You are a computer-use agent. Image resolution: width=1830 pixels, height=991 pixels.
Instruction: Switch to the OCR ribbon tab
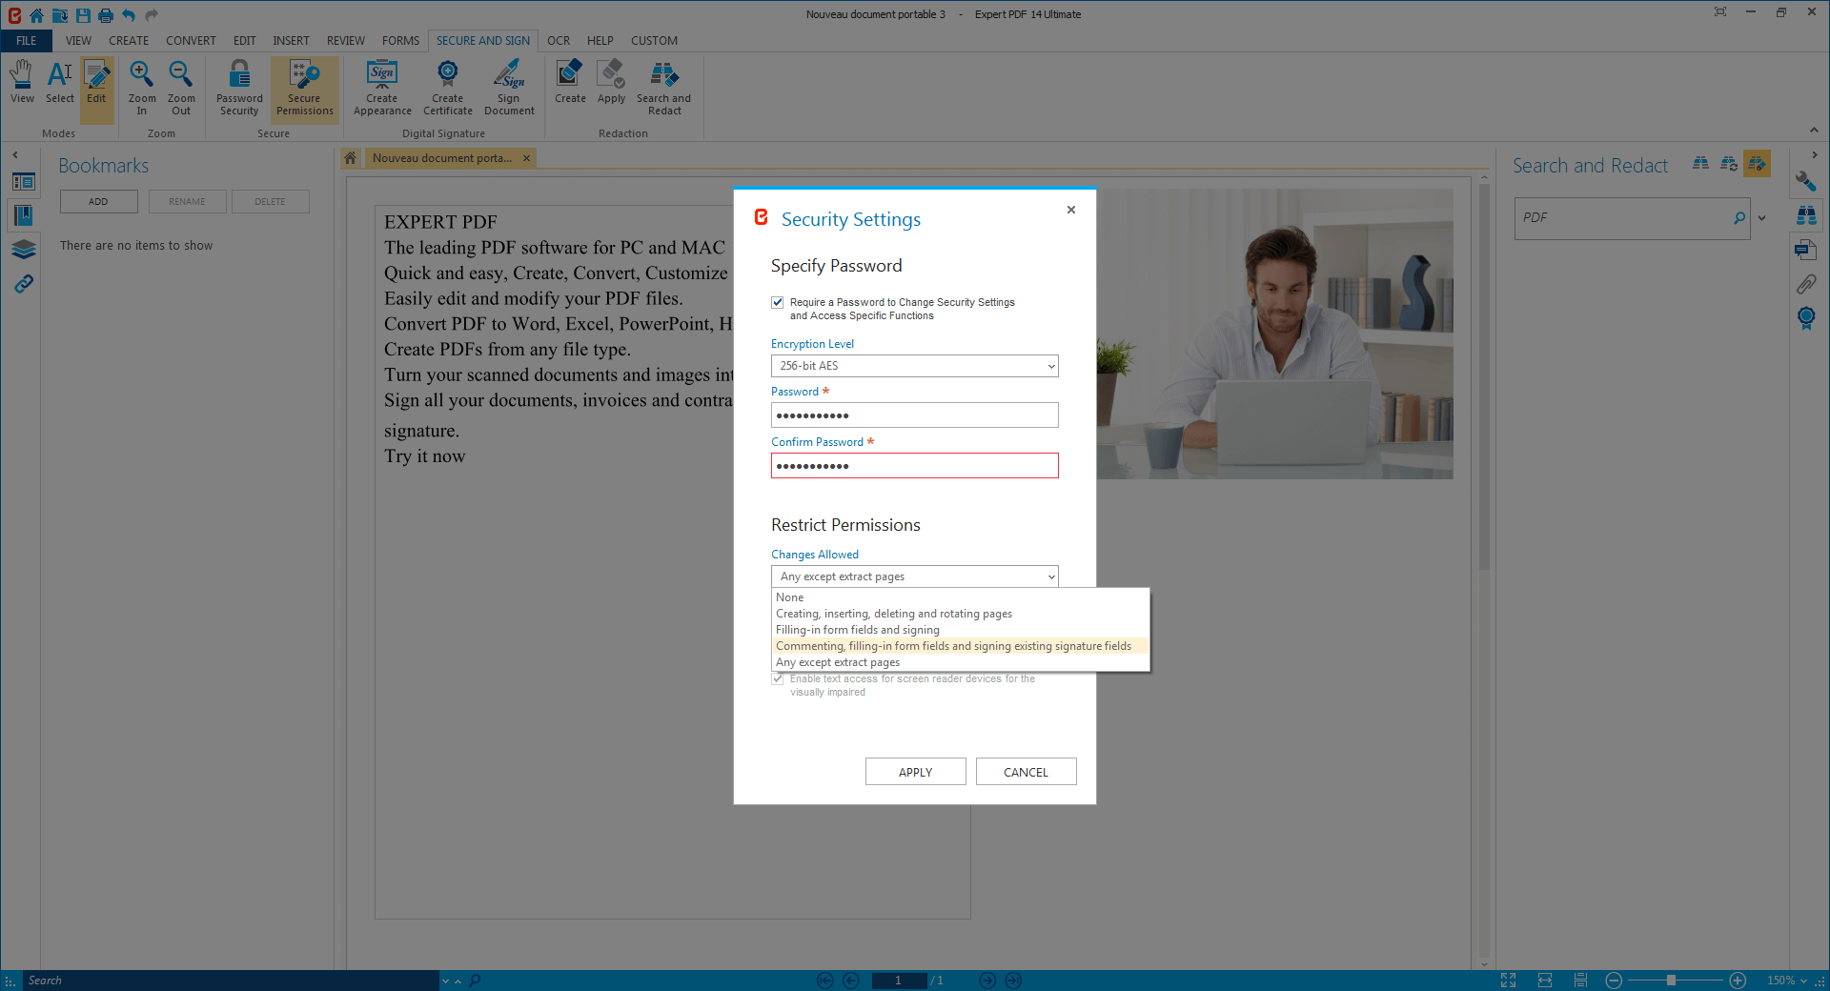tap(559, 41)
